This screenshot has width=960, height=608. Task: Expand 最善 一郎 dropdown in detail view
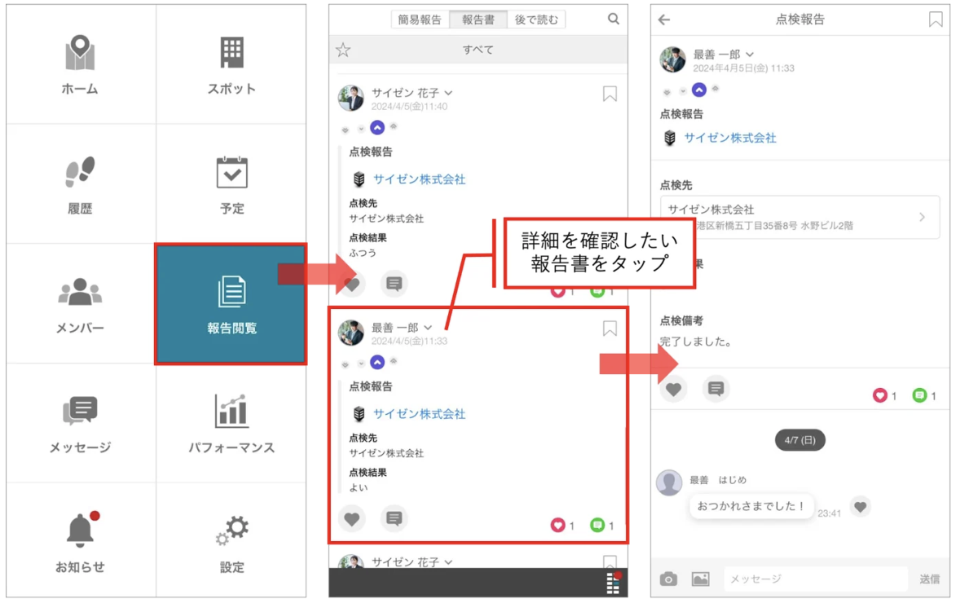pos(750,55)
